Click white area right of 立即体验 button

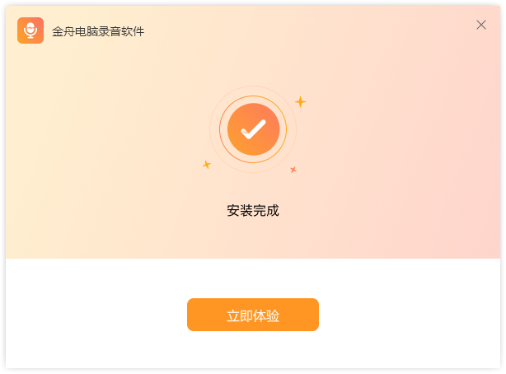pos(412,315)
